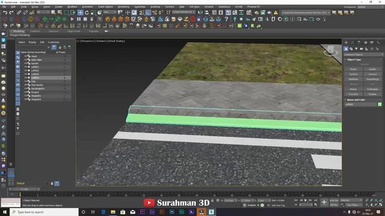Switch to the Utilities command panel tab

(x=378, y=43)
